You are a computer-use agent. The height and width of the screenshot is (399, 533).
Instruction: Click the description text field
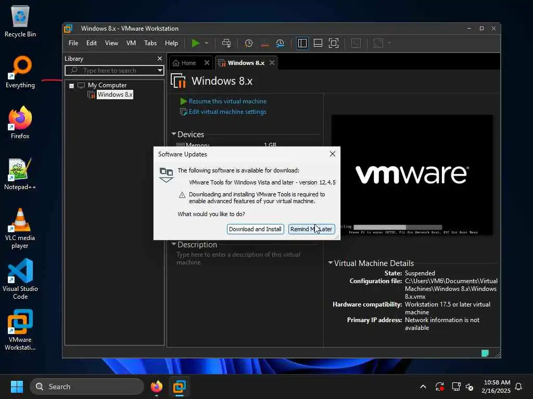pos(238,258)
